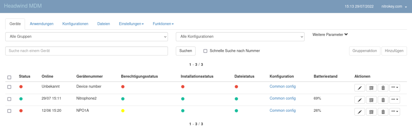The width and height of the screenshot is (412, 135).
Task: Delete the Device number entry via trash icon
Action: pos(383,88)
